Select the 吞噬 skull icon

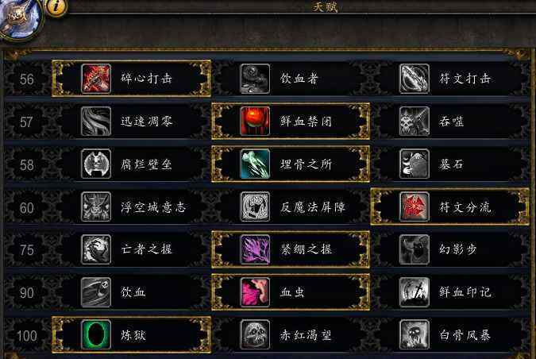click(x=415, y=121)
